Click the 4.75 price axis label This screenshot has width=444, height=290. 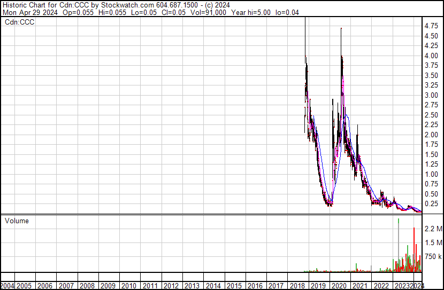pyautogui.click(x=431, y=26)
